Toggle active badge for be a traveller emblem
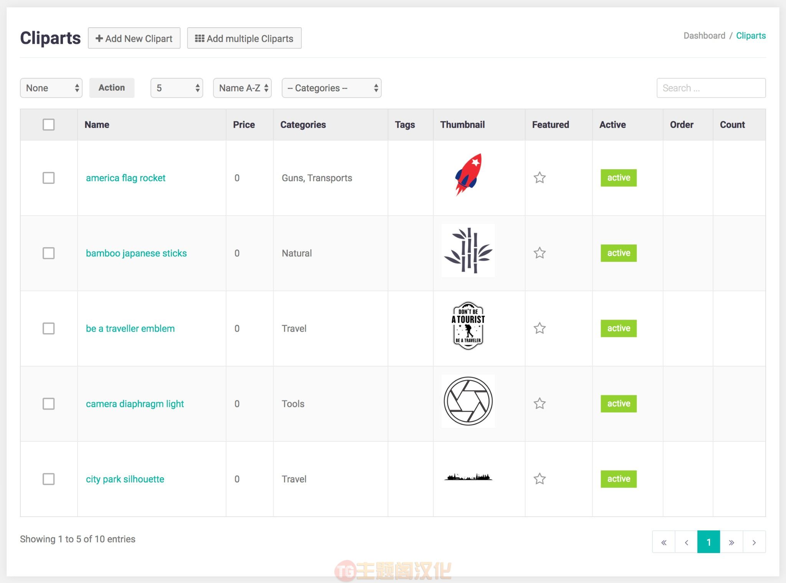The width and height of the screenshot is (786, 583). 618,328
